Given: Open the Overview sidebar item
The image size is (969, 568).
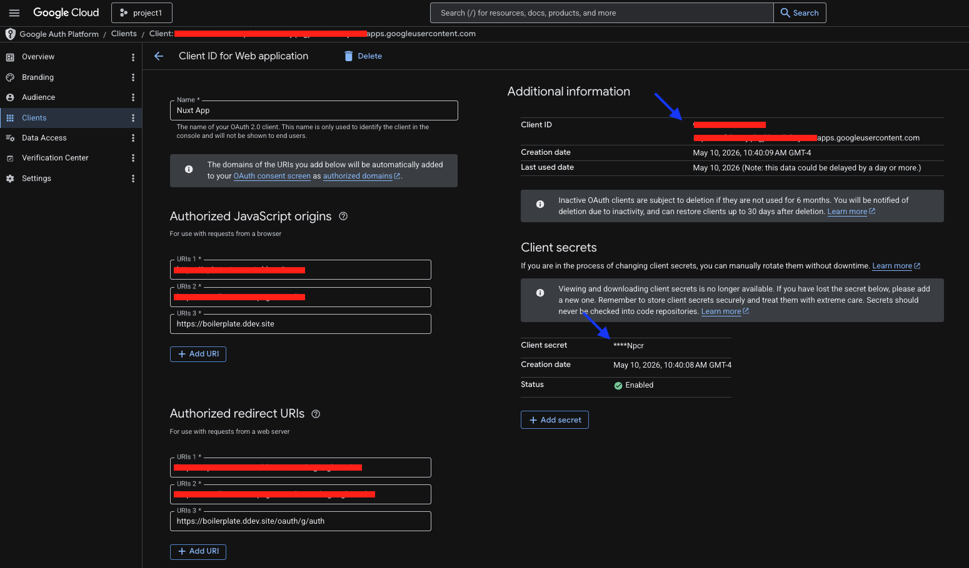Looking at the screenshot, I should [x=38, y=57].
